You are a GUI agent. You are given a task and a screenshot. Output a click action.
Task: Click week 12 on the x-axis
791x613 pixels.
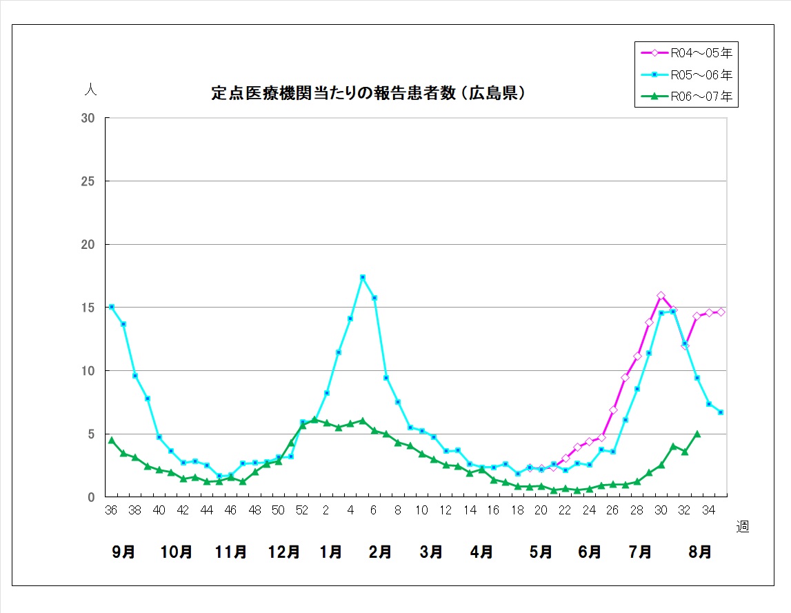tap(445, 510)
